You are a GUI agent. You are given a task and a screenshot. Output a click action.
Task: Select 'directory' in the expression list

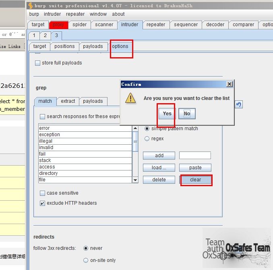point(85,173)
